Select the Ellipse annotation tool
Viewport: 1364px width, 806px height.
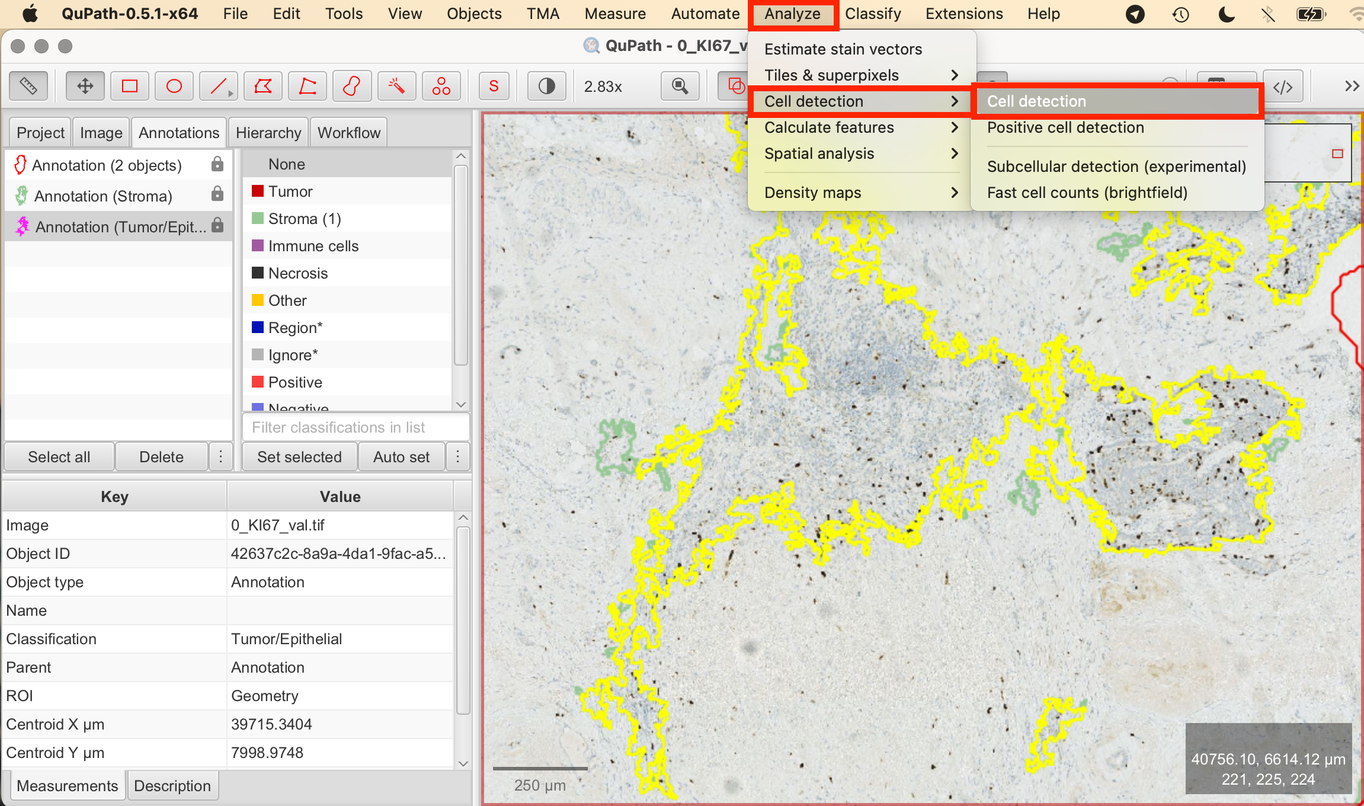[174, 87]
